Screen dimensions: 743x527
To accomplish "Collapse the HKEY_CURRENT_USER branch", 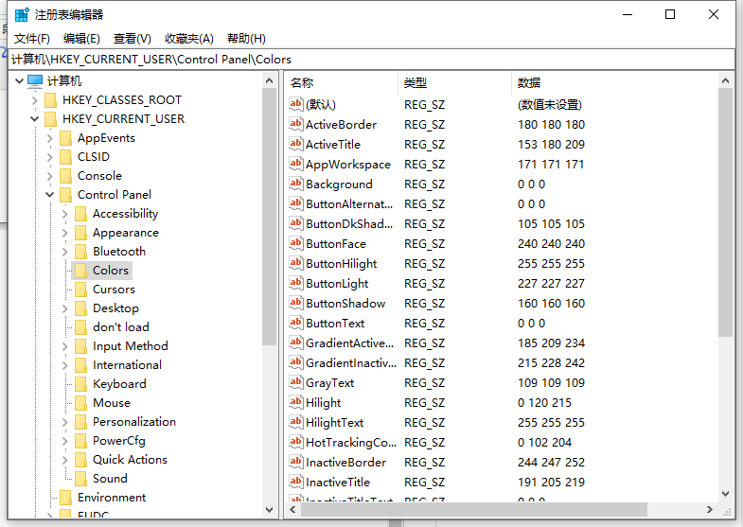I will pyautogui.click(x=35, y=119).
